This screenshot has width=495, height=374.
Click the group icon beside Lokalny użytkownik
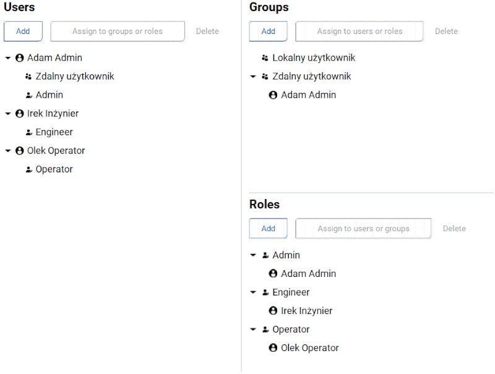tap(265, 58)
